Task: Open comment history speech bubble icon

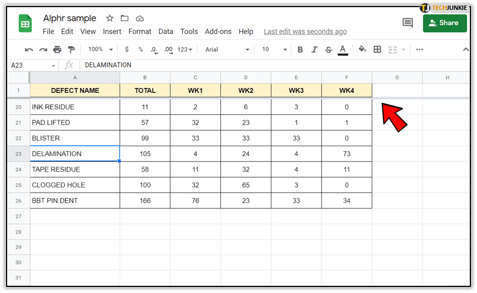Action: pos(408,23)
